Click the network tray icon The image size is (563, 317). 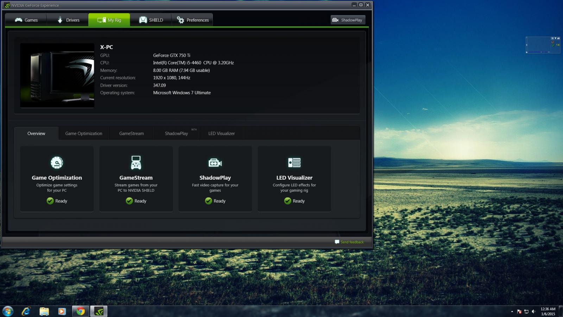[526, 311]
